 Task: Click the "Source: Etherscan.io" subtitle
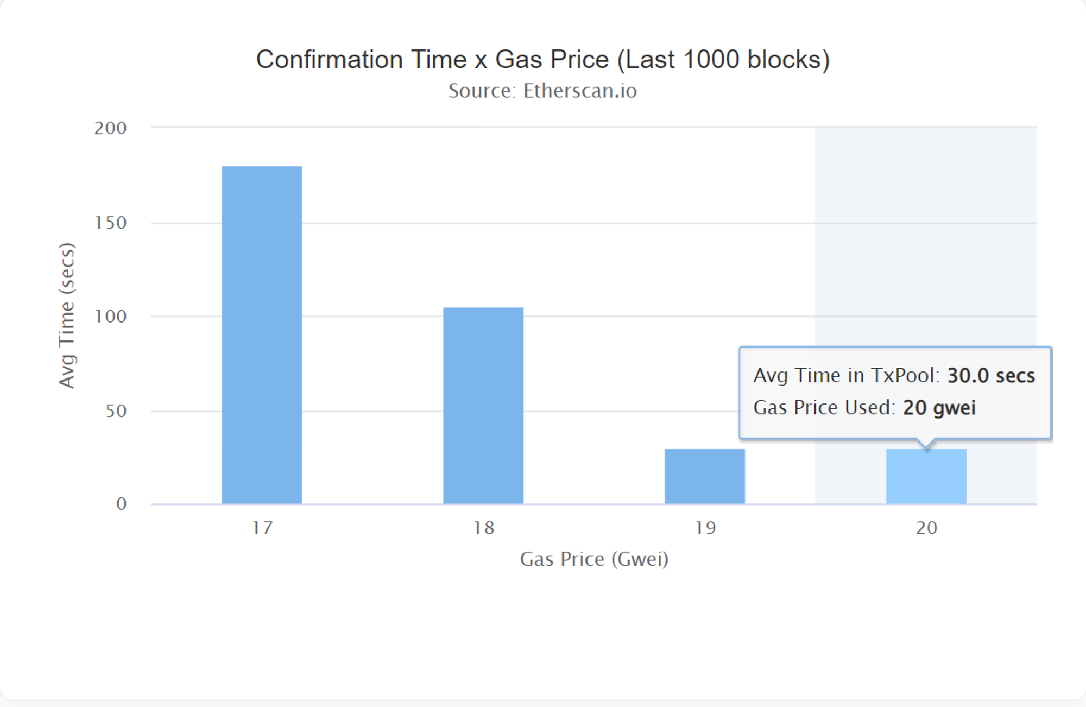click(543, 91)
